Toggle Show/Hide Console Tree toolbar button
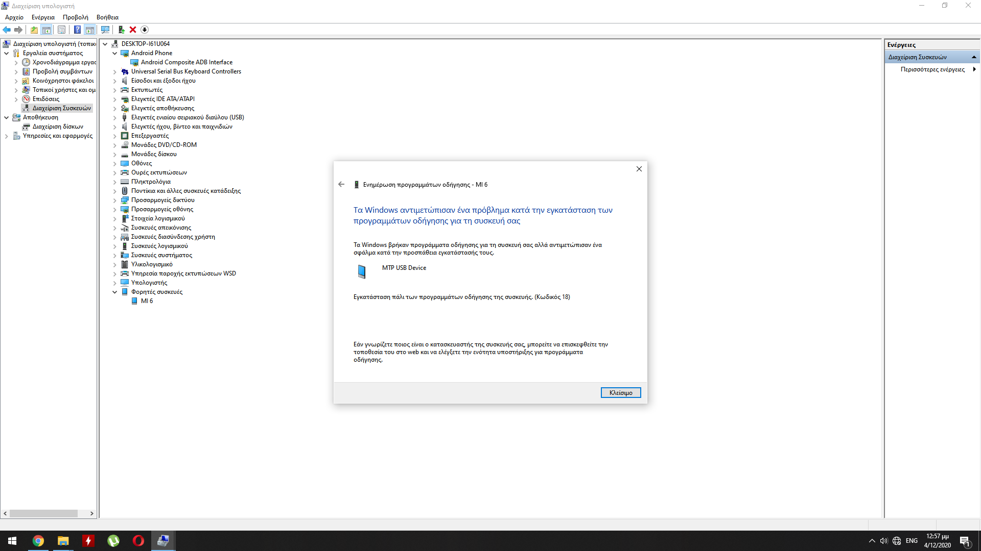The image size is (981, 551). [46, 30]
